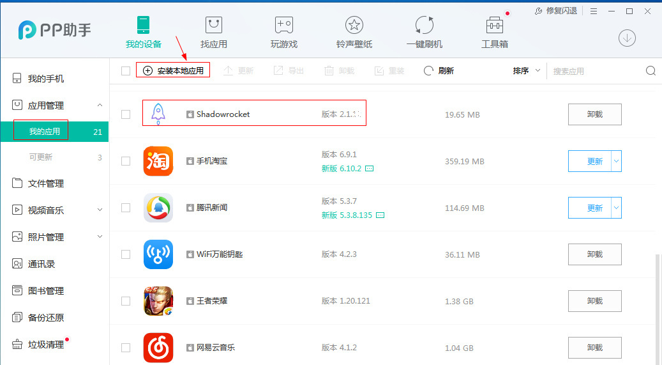The width and height of the screenshot is (662, 365).
Task: Open download manager circle arrow icon
Action: [x=627, y=38]
